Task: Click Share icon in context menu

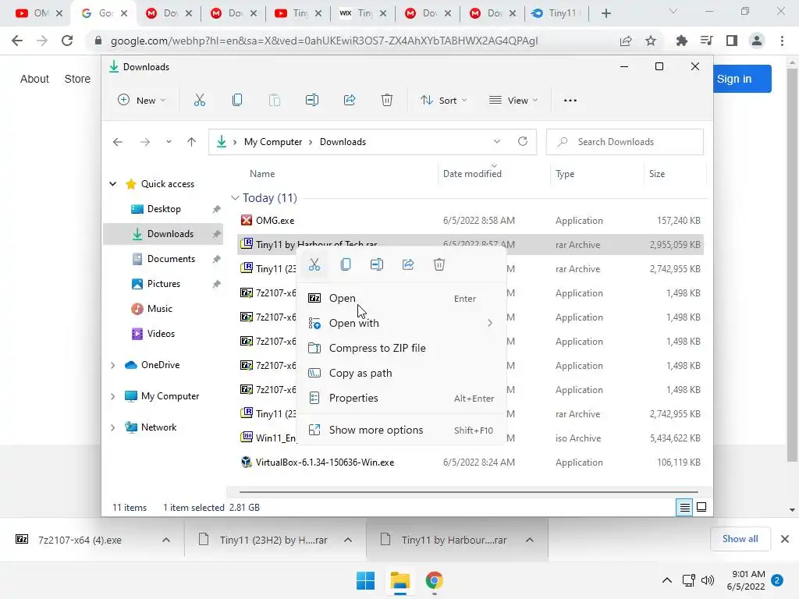Action: (x=408, y=265)
